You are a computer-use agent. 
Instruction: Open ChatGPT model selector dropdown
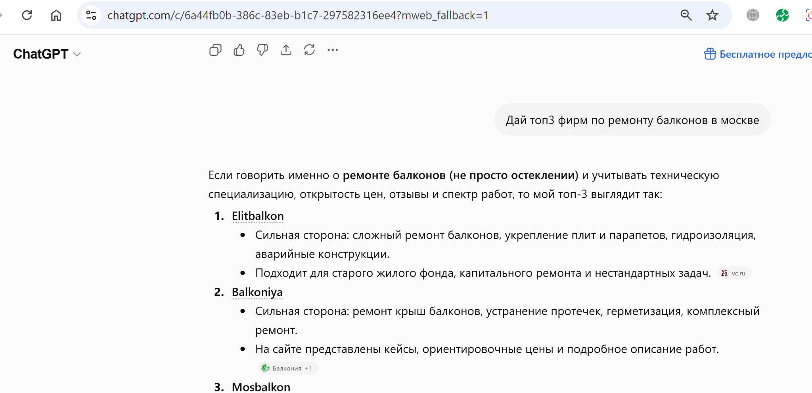[x=47, y=54]
